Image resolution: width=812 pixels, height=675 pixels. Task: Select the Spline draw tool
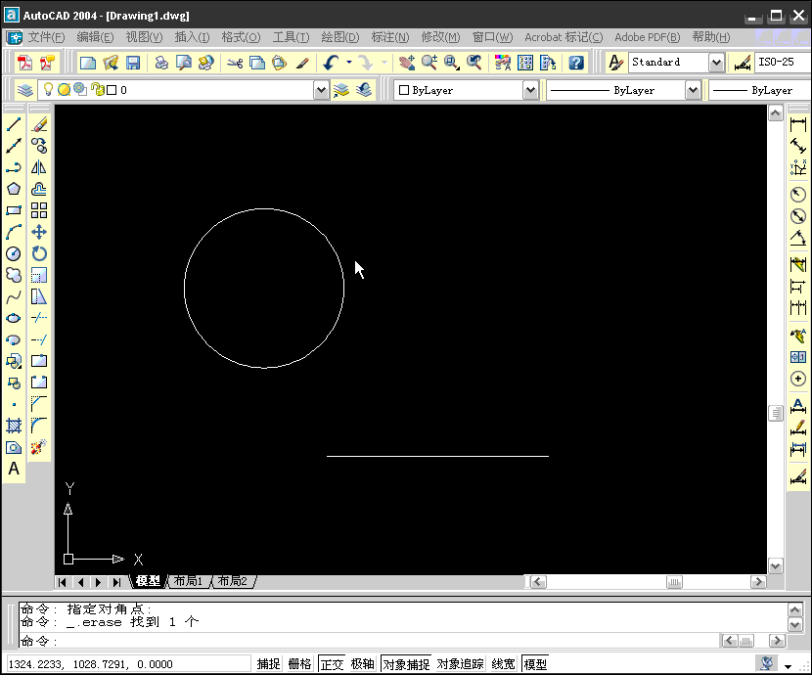(x=14, y=296)
